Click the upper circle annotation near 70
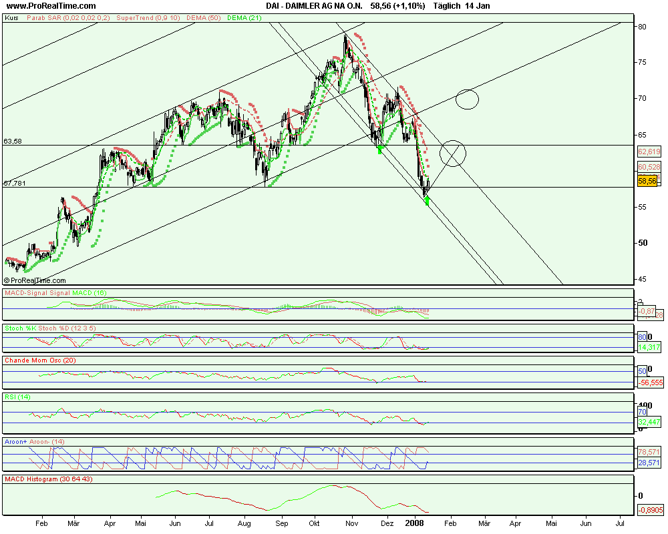Viewport: 668px width, 534px height. pyautogui.click(x=467, y=99)
